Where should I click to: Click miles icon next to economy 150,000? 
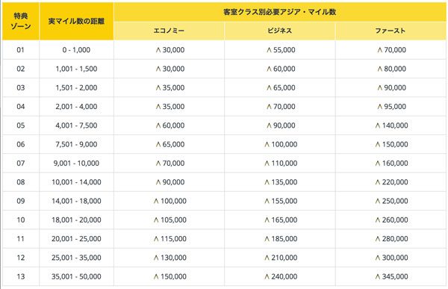click(x=156, y=276)
